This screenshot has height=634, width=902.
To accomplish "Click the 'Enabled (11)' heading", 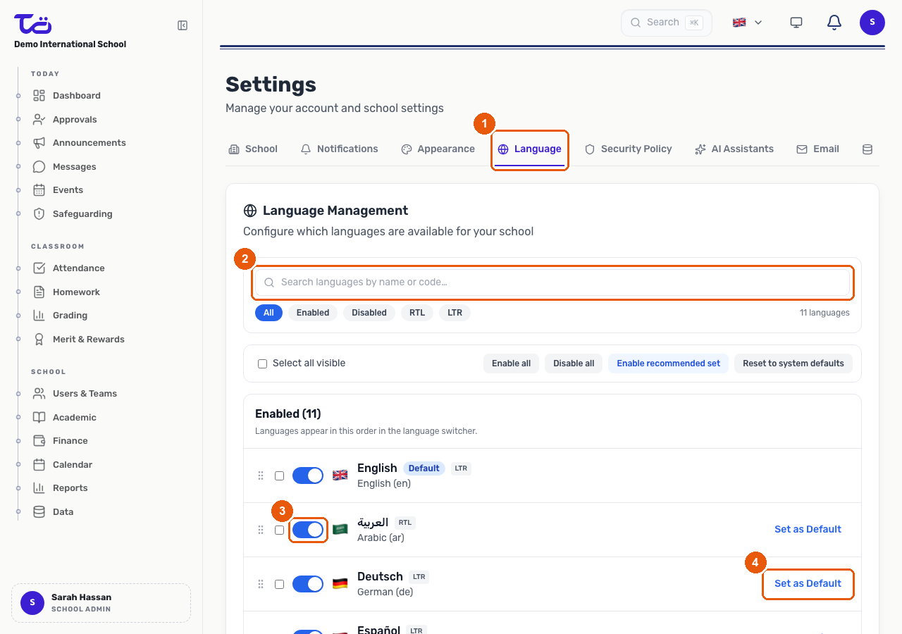I will pos(288,414).
